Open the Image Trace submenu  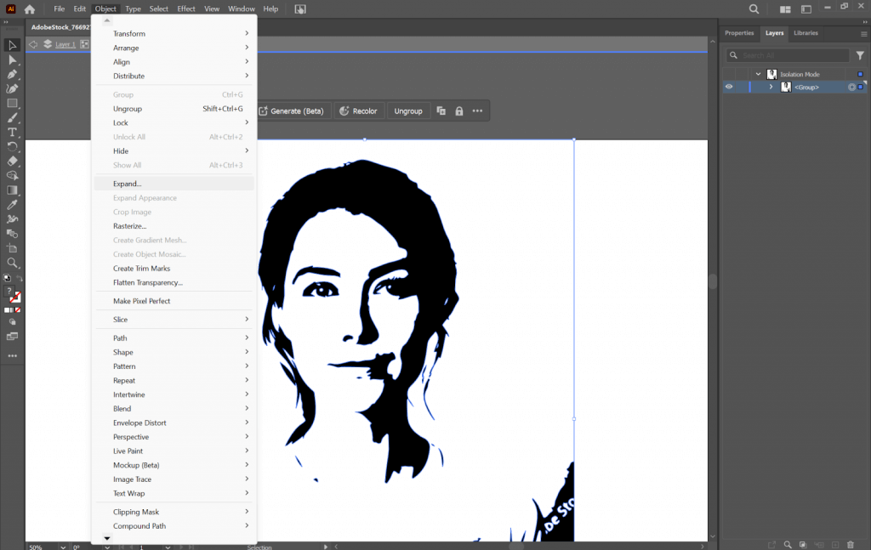tap(174, 479)
